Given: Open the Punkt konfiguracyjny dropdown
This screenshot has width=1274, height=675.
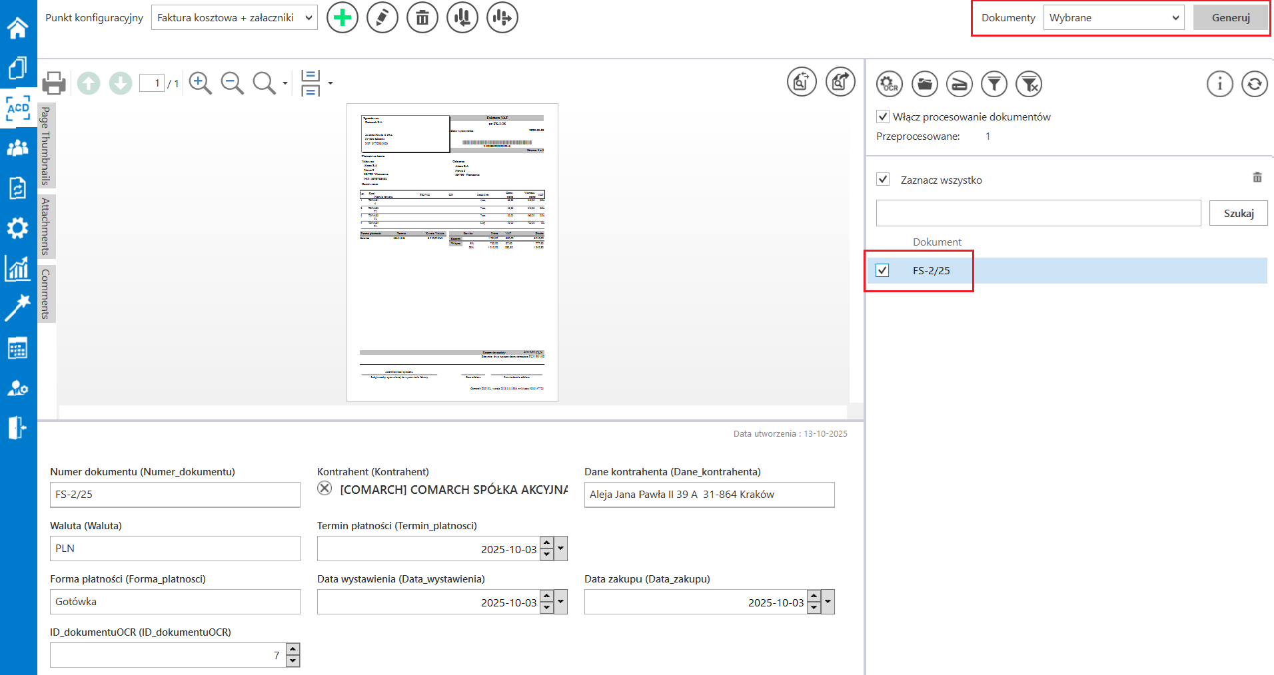Looking at the screenshot, I should click(x=235, y=17).
